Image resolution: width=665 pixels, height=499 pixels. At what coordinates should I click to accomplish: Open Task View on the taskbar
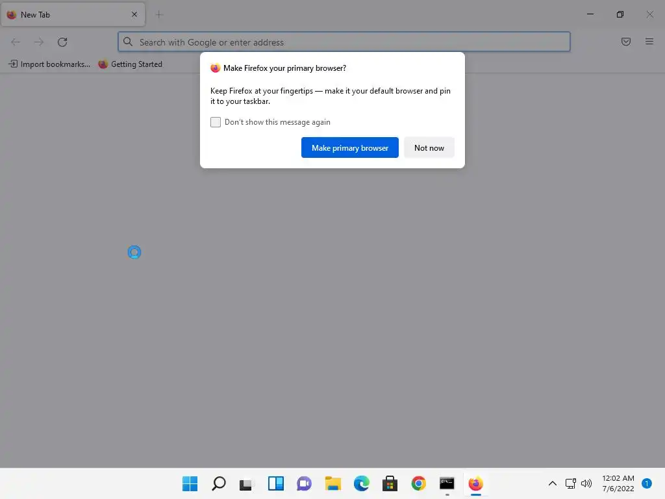click(247, 483)
